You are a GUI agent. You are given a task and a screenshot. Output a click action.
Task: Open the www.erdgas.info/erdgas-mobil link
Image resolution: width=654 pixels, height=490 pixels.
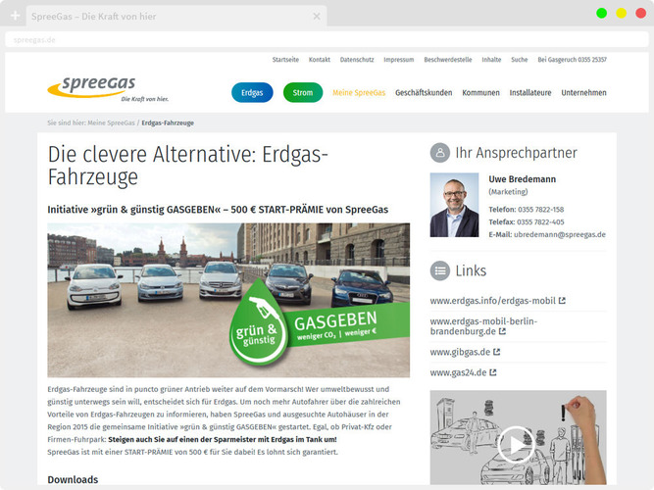[x=491, y=301]
